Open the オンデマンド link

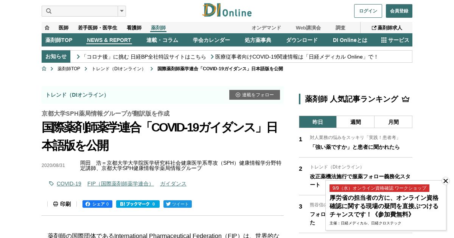pos(266,28)
